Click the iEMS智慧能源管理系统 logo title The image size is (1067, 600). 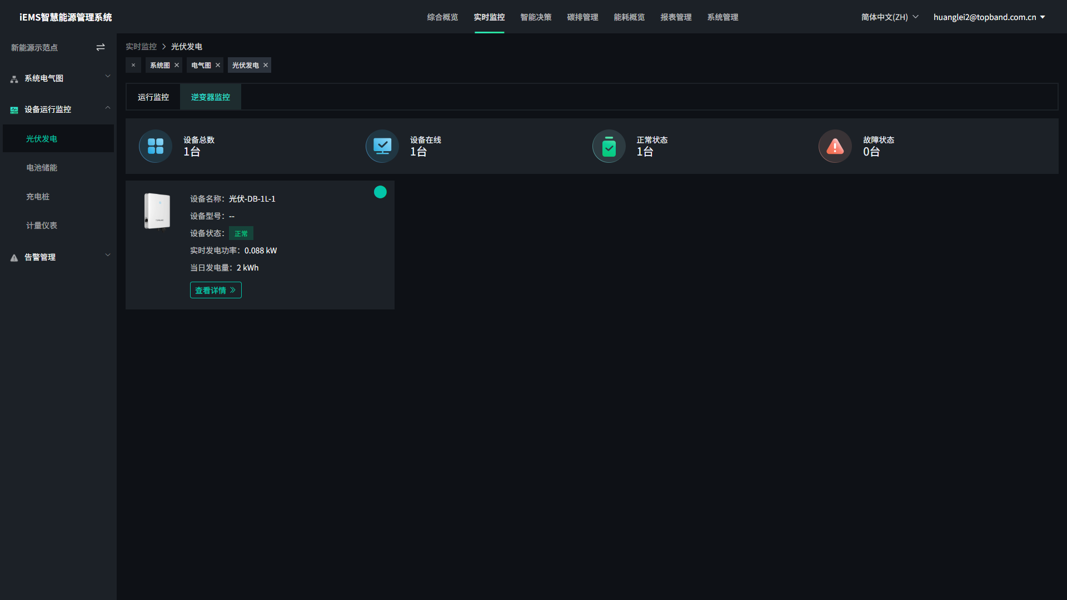point(66,17)
